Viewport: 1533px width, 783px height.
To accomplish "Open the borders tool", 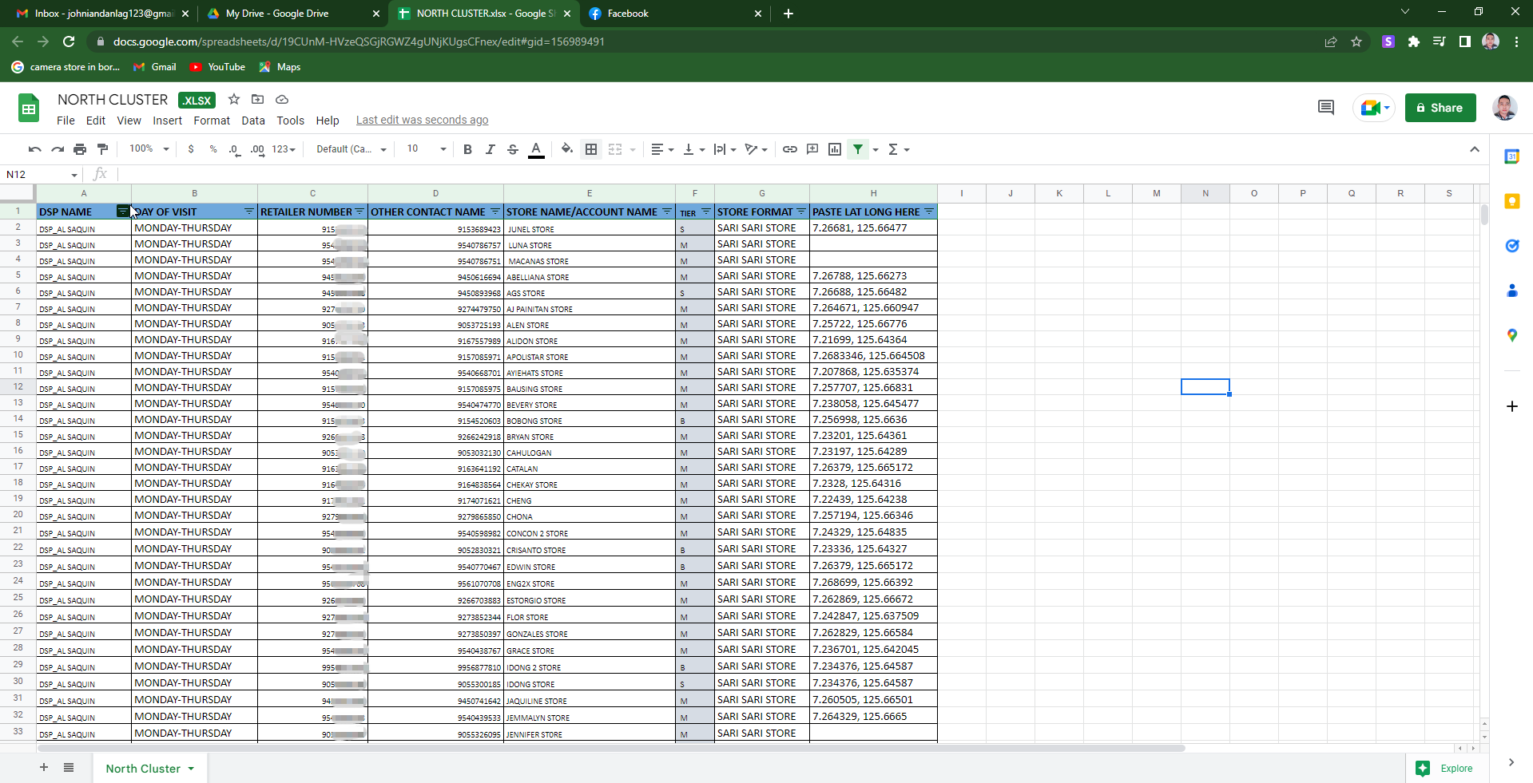I will tap(591, 149).
